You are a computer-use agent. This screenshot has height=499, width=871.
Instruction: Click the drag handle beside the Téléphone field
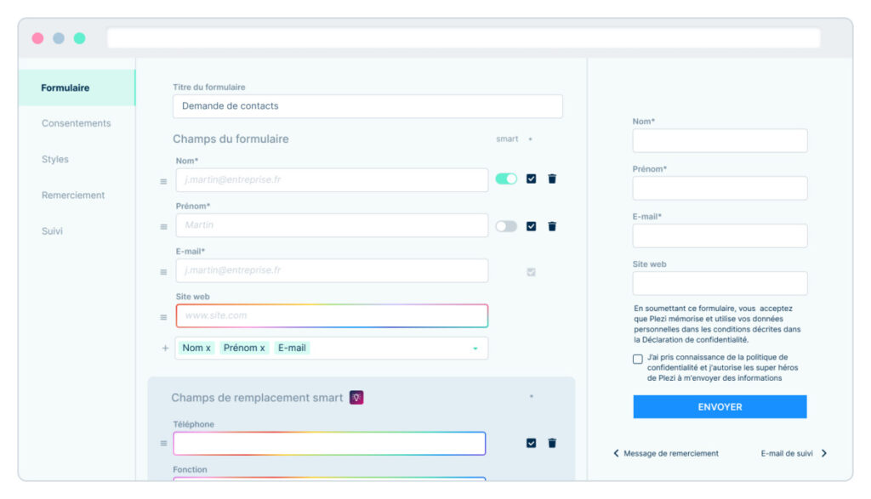point(164,444)
